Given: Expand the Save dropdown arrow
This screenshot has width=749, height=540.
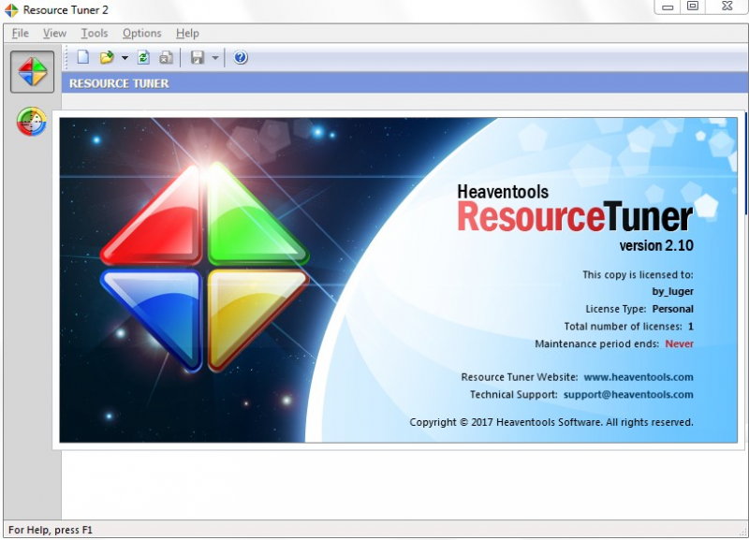Looking at the screenshot, I should point(215,58).
